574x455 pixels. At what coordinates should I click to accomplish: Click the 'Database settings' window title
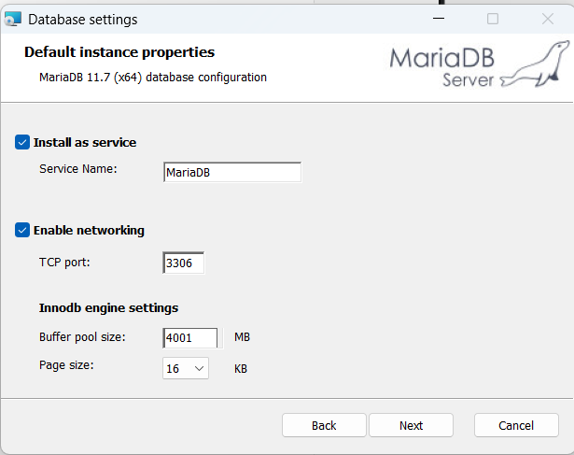(83, 20)
